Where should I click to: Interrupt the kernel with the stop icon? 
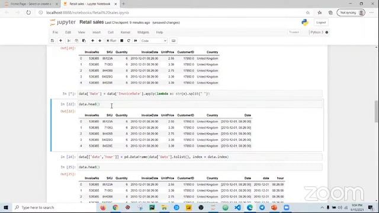122,41
